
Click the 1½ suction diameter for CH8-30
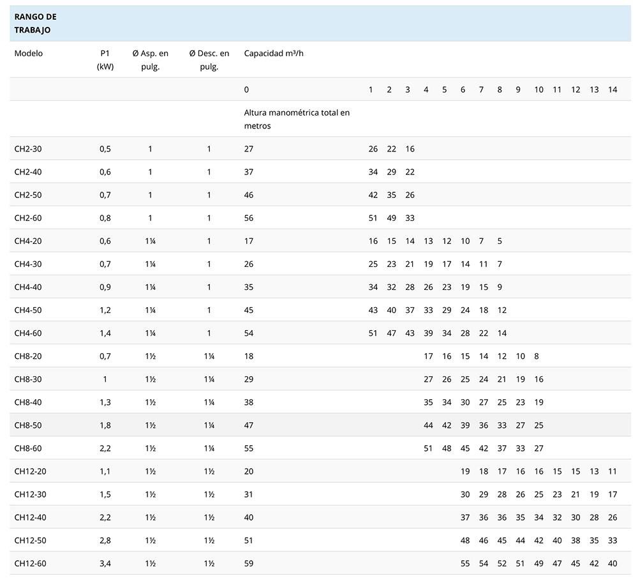(150, 379)
